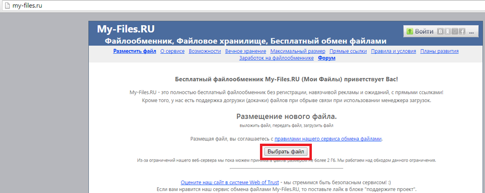The height and width of the screenshot is (193, 485).
Task: Log in via Odnoklassniki icon
Action: (x=447, y=31)
